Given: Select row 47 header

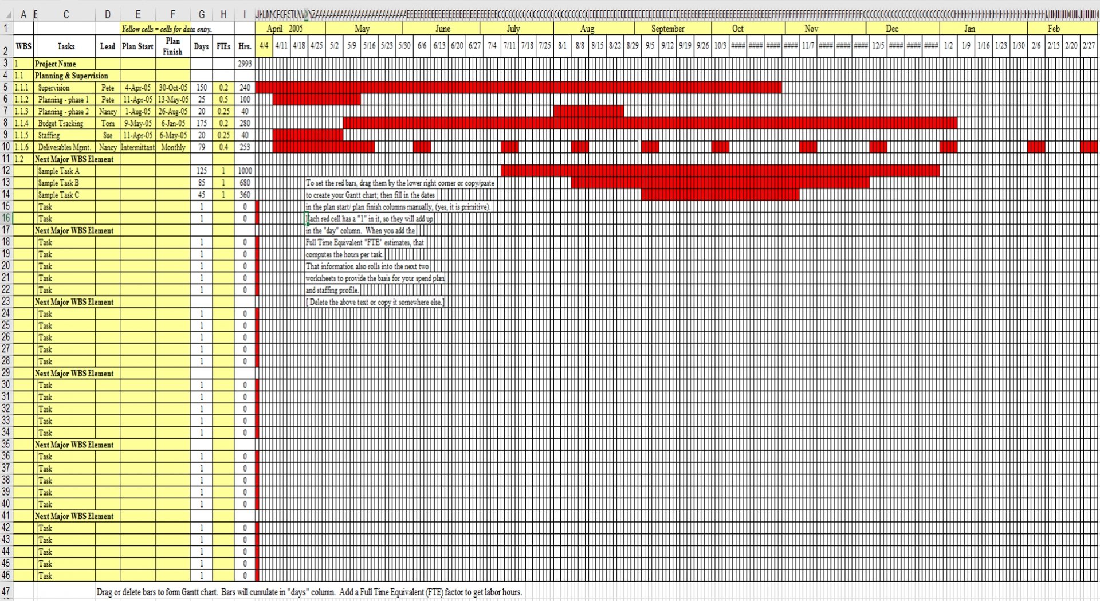Looking at the screenshot, I should (x=6, y=592).
